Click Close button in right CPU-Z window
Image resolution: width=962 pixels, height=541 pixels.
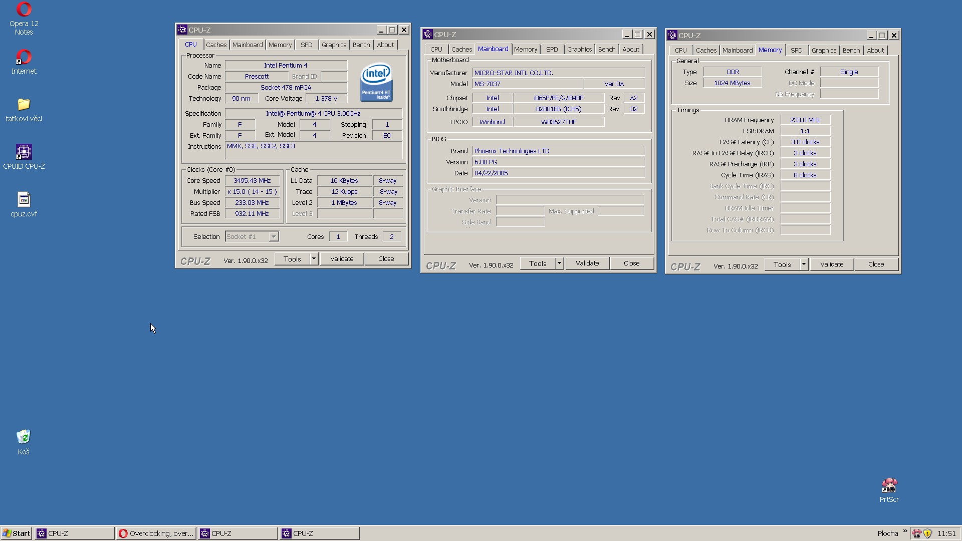pos(876,264)
